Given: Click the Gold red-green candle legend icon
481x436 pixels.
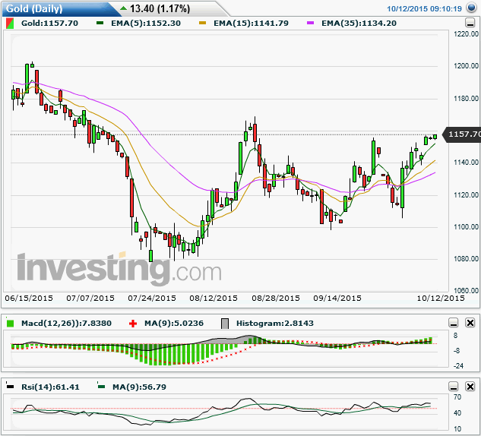Looking at the screenshot, I should (x=10, y=24).
